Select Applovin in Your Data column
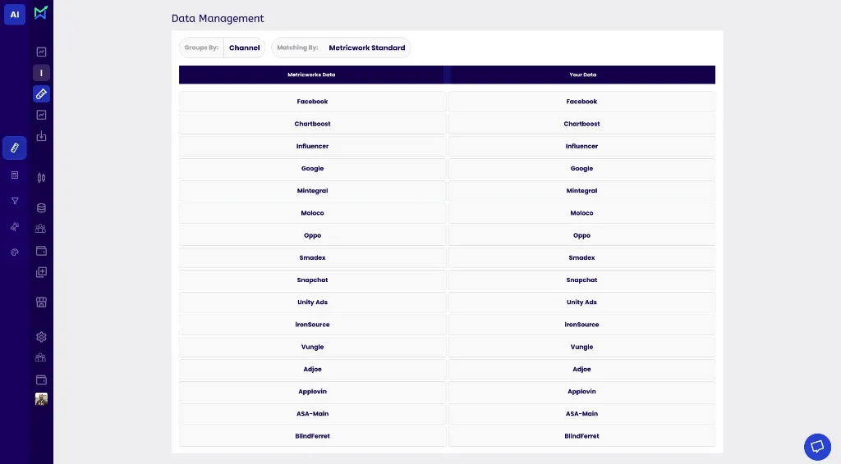Image resolution: width=841 pixels, height=464 pixels. pos(581,391)
